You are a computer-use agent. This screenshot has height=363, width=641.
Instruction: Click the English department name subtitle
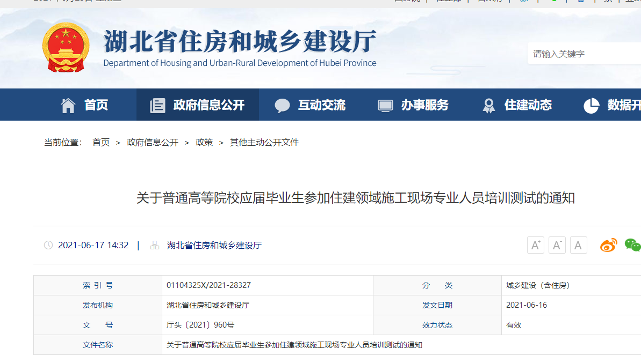click(240, 63)
